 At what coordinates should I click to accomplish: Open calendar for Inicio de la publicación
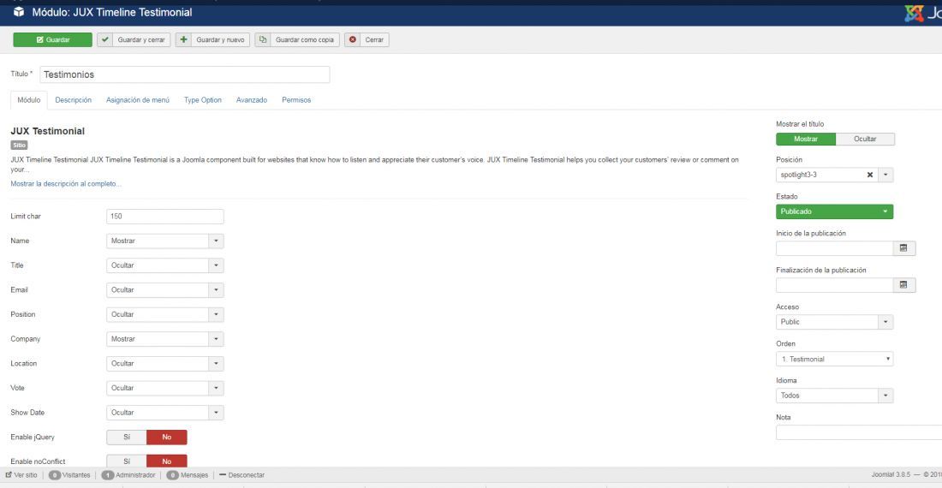[903, 248]
